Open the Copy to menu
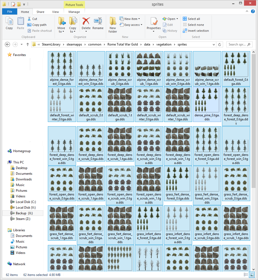The height and width of the screenshot is (280, 258). coord(73,25)
